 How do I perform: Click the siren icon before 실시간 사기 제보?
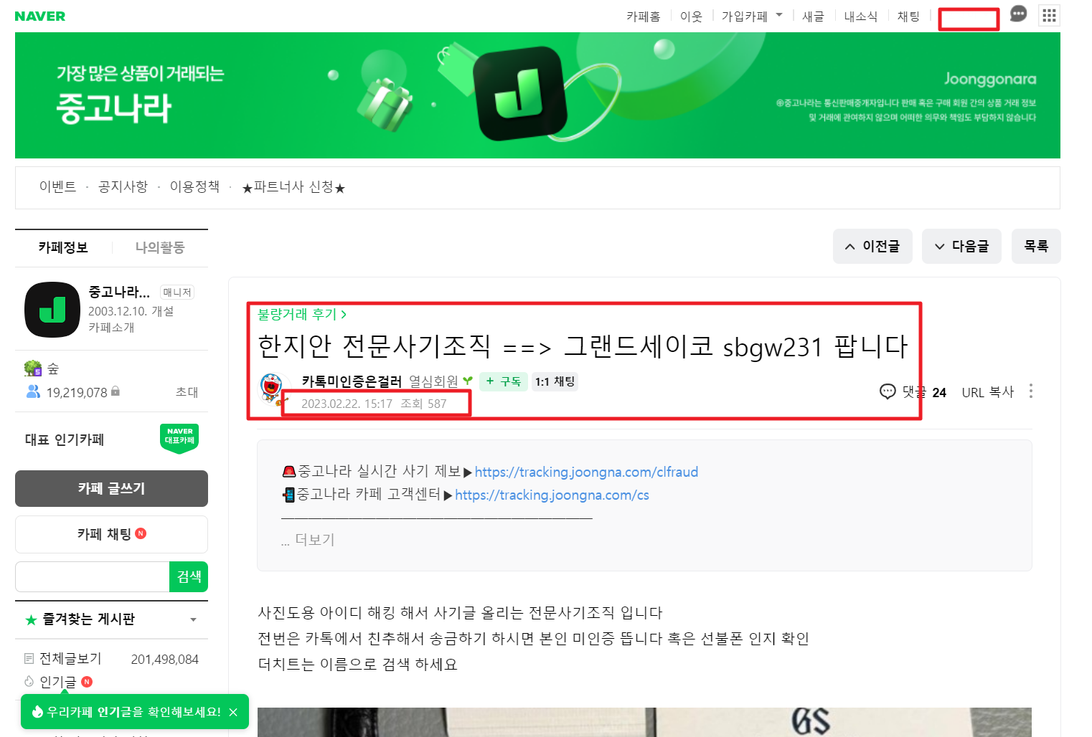point(289,471)
